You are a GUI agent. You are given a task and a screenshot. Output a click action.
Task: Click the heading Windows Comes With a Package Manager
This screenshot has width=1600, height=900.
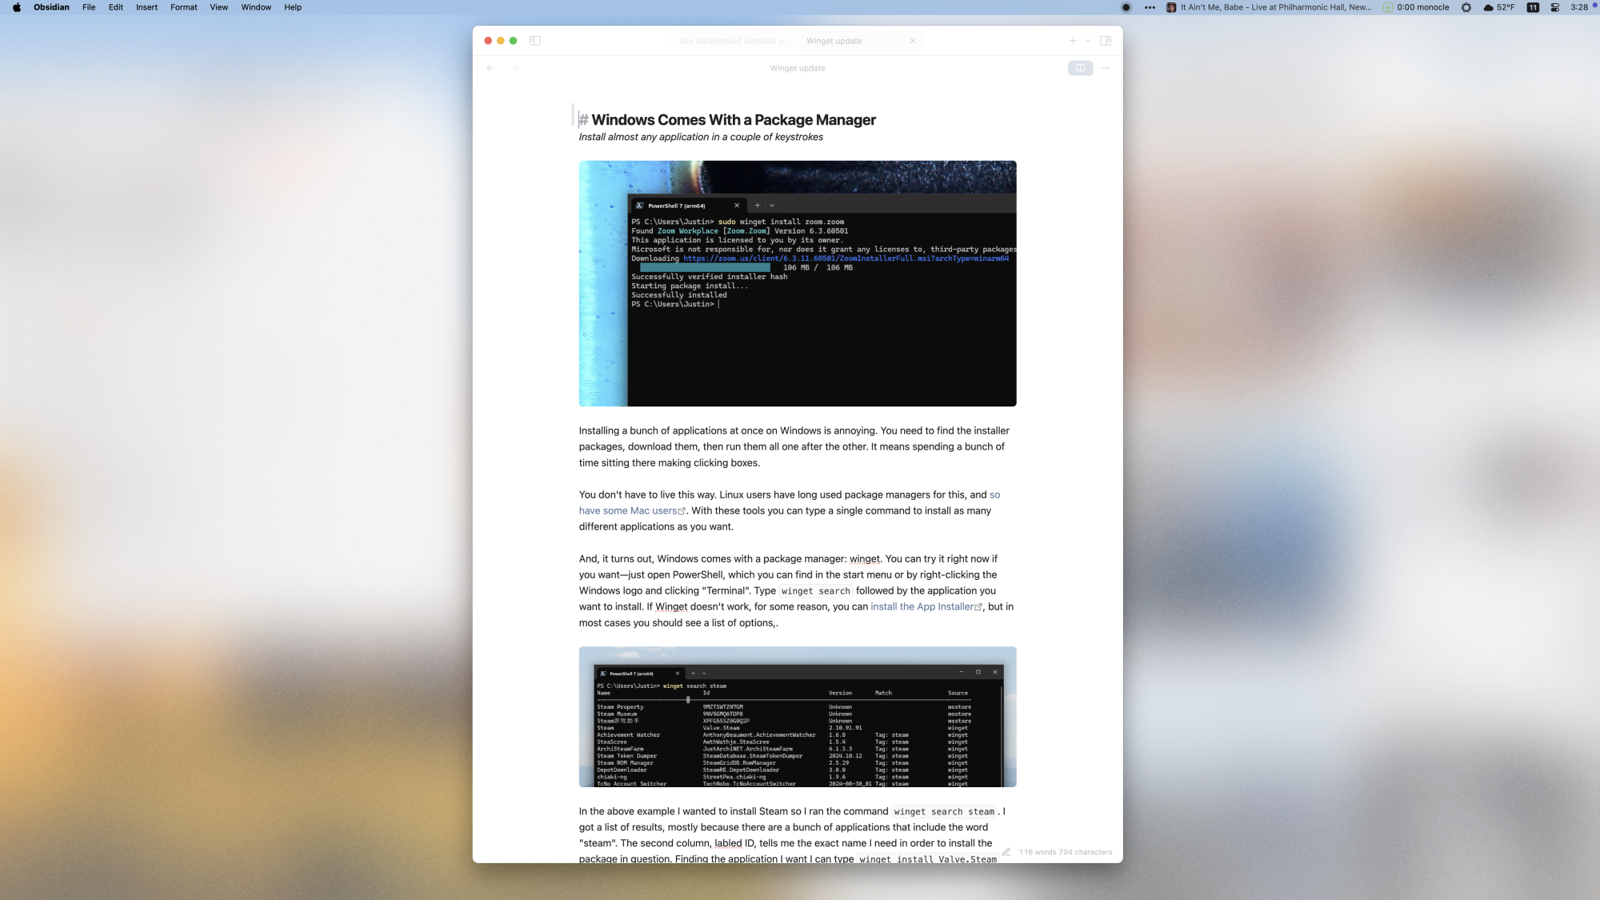click(x=734, y=120)
